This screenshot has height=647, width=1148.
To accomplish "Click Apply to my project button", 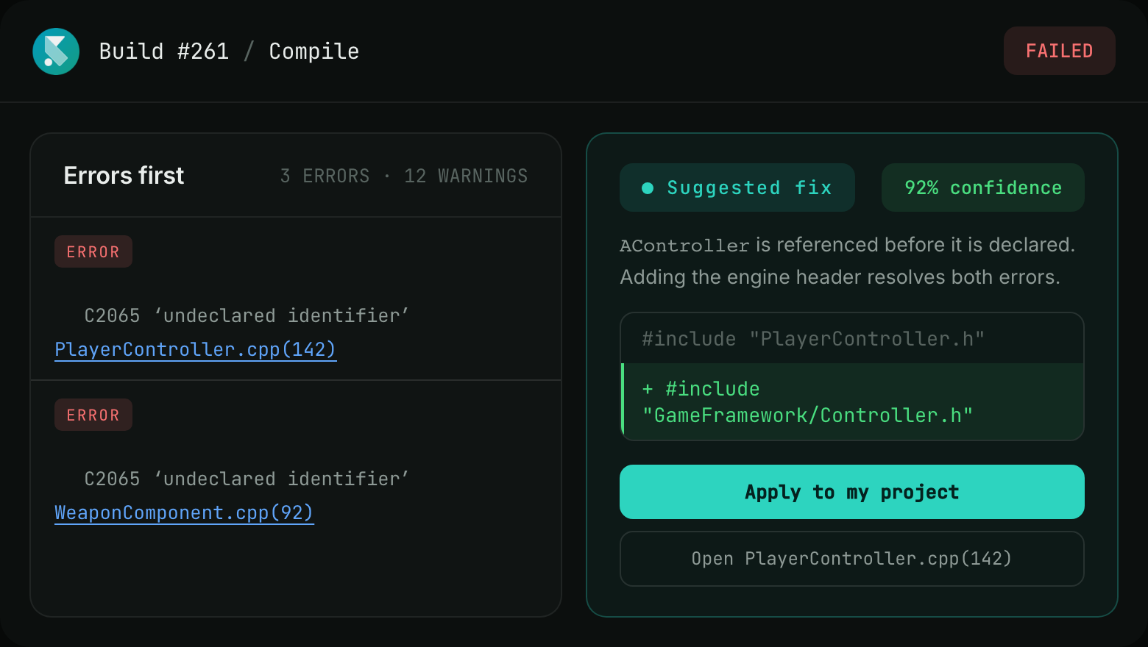I will tap(852, 492).
